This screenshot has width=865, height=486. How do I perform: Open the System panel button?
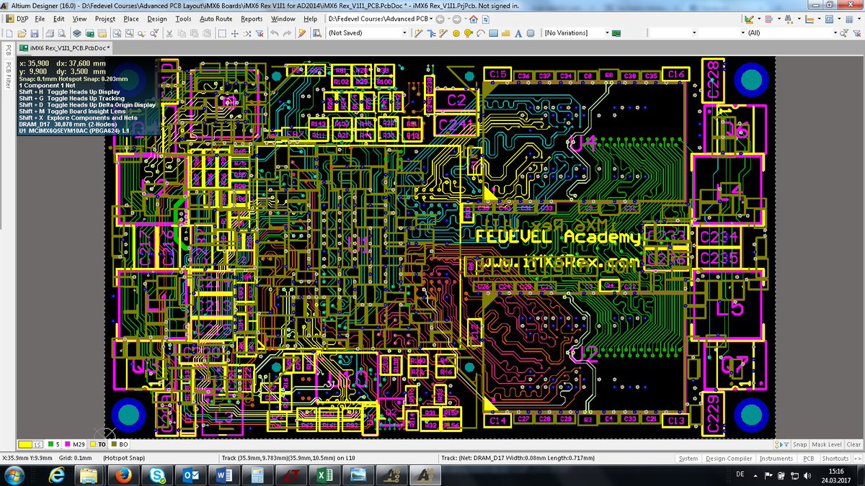[x=688, y=458]
